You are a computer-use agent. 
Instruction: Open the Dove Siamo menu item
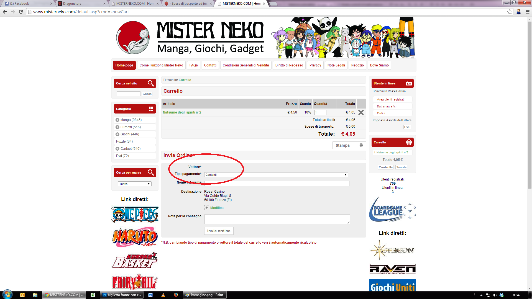379,65
